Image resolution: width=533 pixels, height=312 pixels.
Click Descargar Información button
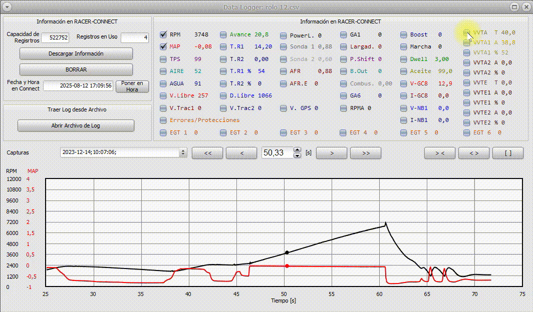(x=76, y=53)
